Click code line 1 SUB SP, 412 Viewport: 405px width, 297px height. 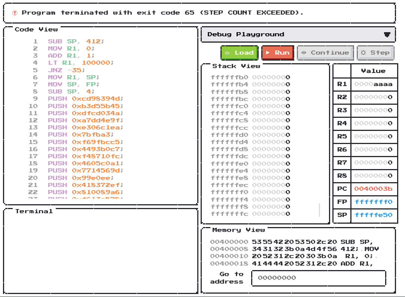tap(76, 41)
